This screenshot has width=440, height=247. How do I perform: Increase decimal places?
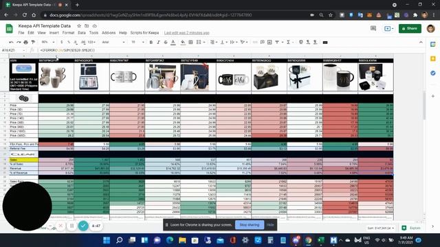point(83,43)
